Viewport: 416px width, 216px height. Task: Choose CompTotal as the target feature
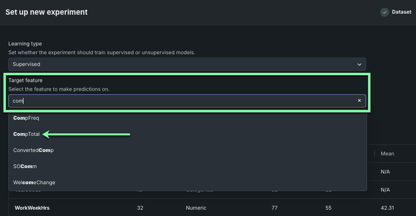tap(26, 134)
